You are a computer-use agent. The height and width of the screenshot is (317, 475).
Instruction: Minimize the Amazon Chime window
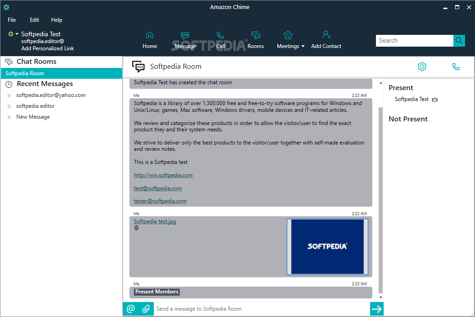click(x=445, y=7)
